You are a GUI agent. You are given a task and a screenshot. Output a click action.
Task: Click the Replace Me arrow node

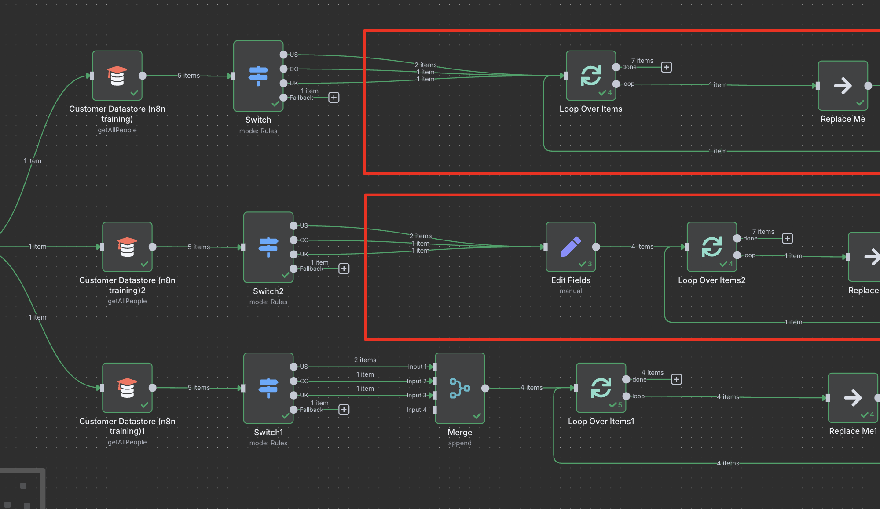(x=843, y=86)
